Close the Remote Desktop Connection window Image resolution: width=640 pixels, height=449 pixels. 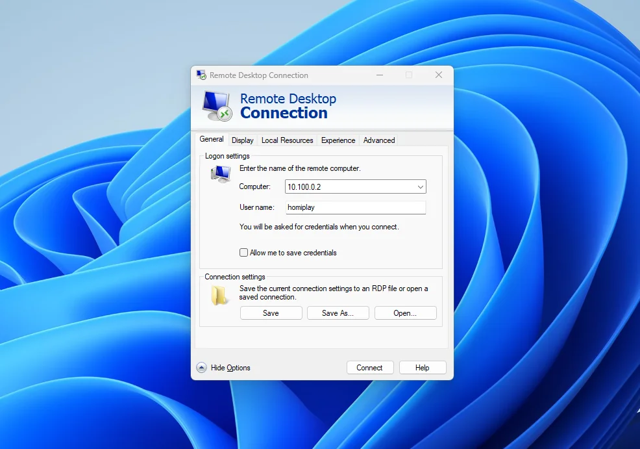(x=439, y=75)
